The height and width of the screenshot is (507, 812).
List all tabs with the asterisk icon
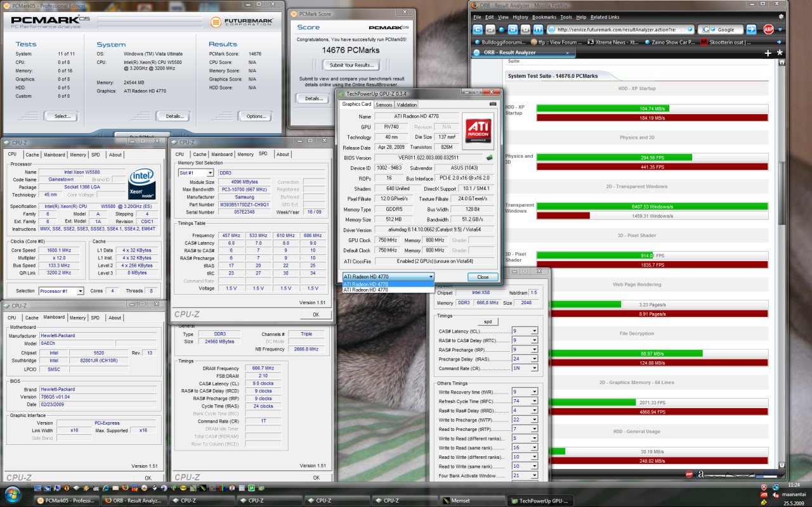(780, 53)
